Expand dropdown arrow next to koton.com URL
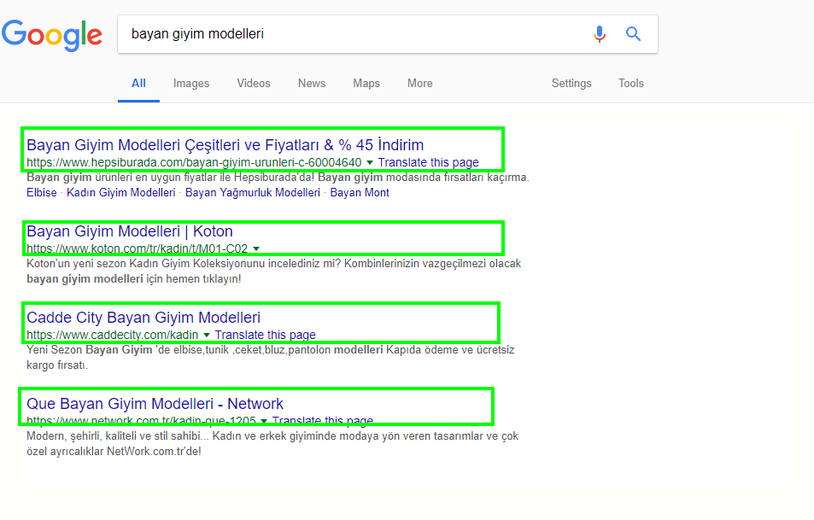This screenshot has height=520, width=814. [256, 249]
